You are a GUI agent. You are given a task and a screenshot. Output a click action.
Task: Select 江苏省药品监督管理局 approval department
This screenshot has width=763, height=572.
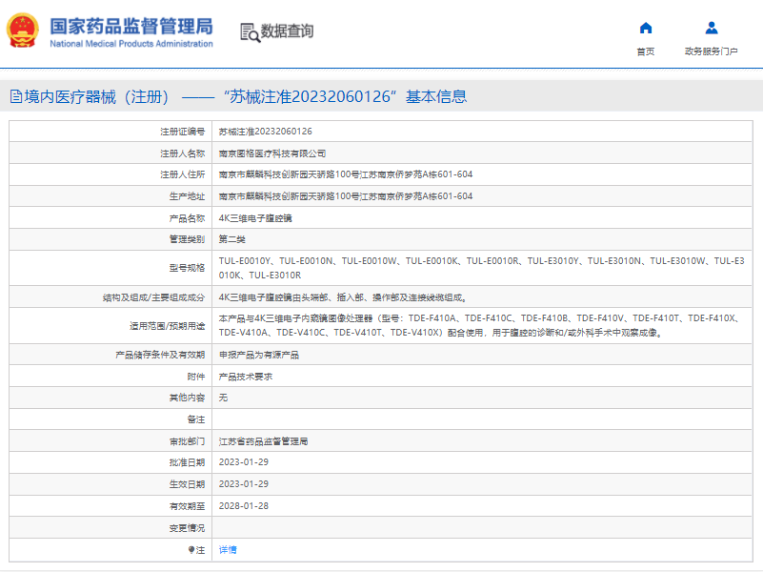(263, 441)
